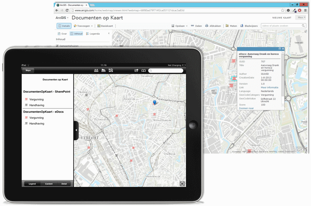Open the ArcGIS home dropdown
This screenshot has width=311, height=206.
[62, 18]
